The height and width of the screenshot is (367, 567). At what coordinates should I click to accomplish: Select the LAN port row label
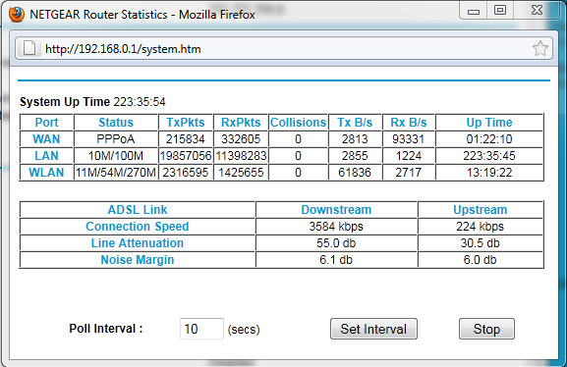tap(46, 156)
